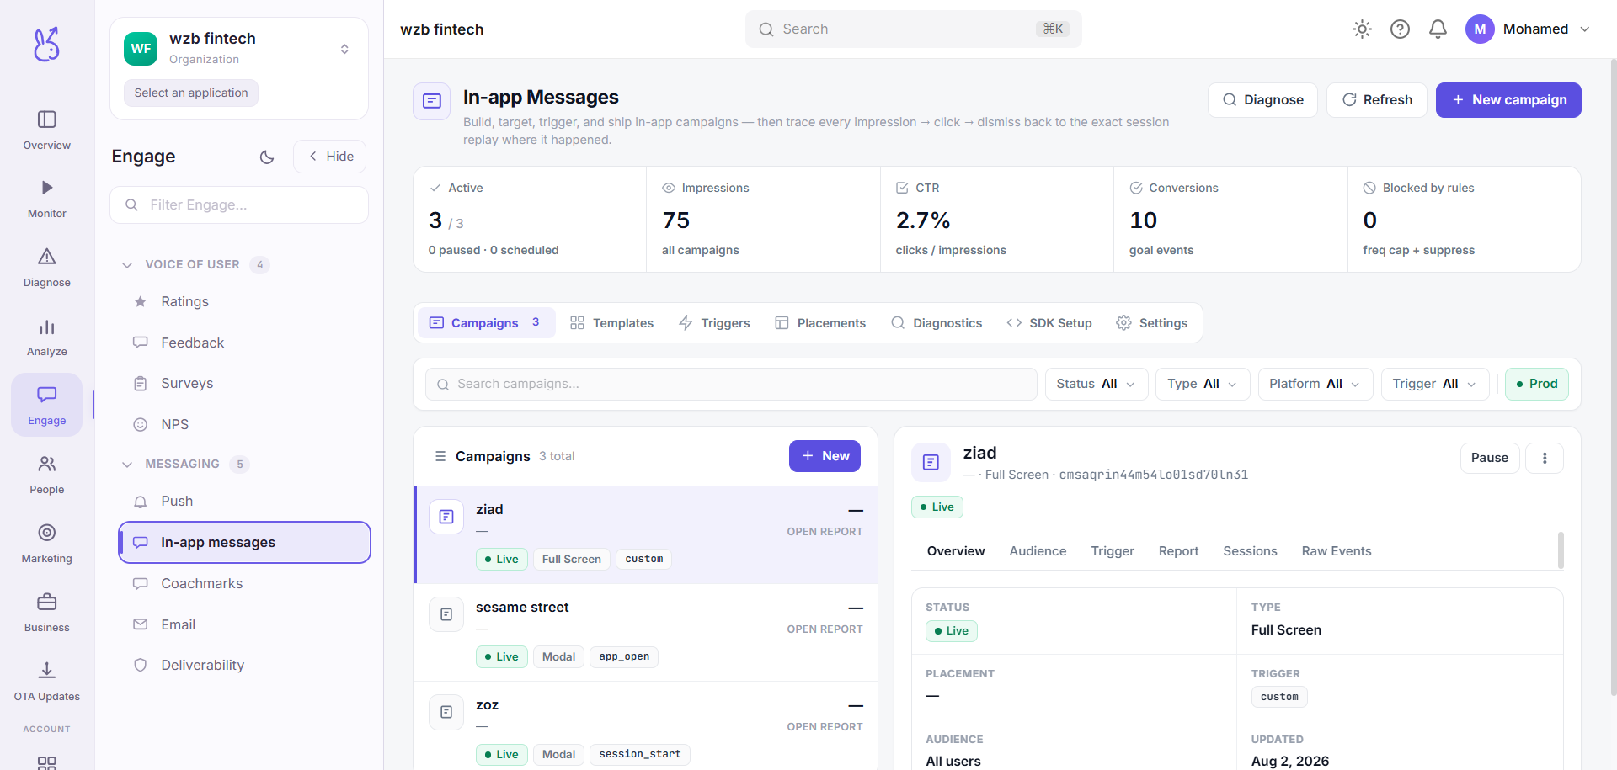Viewport: 1617px width, 770px height.
Task: Toggle the moon icon beside Engage
Action: click(267, 157)
